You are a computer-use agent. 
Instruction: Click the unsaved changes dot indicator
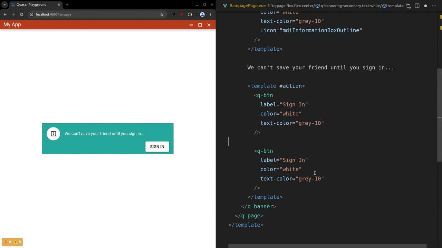[425, 6]
